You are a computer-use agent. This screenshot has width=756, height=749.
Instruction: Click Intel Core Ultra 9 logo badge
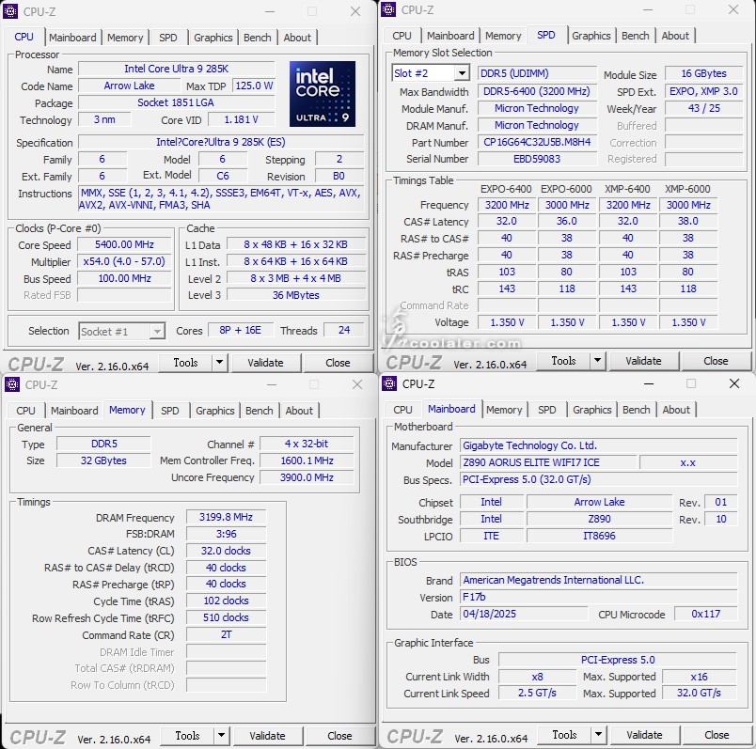pos(323,93)
